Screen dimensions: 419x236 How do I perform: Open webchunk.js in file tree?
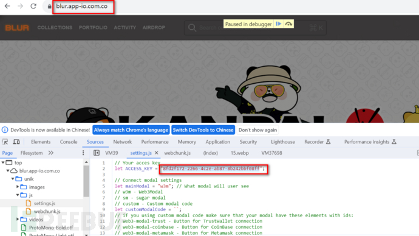click(47, 212)
